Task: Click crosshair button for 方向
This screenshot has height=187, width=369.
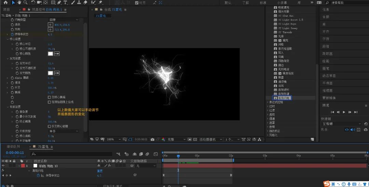Action: [50, 29]
